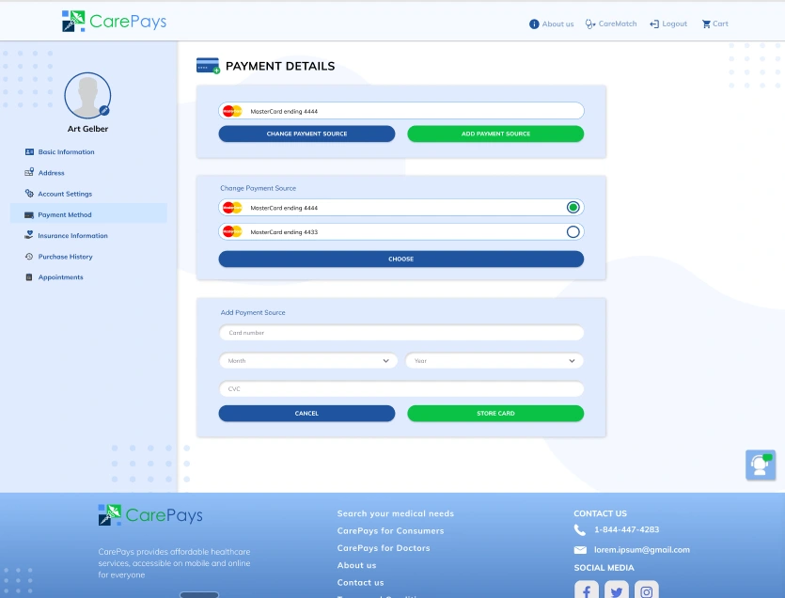This screenshot has width=785, height=598.
Task: Open the Twitter social media icon
Action: click(x=617, y=591)
